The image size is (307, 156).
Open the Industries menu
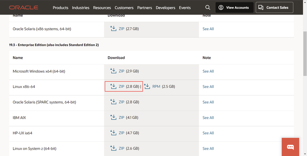[x=80, y=7]
